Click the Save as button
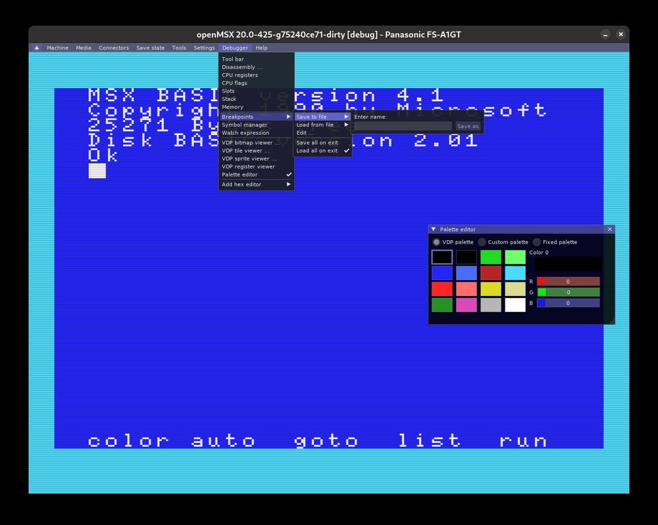 (468, 126)
